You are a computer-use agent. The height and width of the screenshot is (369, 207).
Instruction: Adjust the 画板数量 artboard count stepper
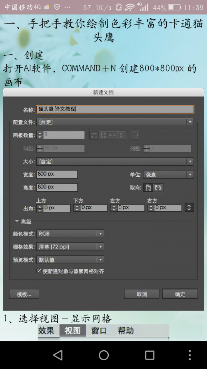coord(40,135)
